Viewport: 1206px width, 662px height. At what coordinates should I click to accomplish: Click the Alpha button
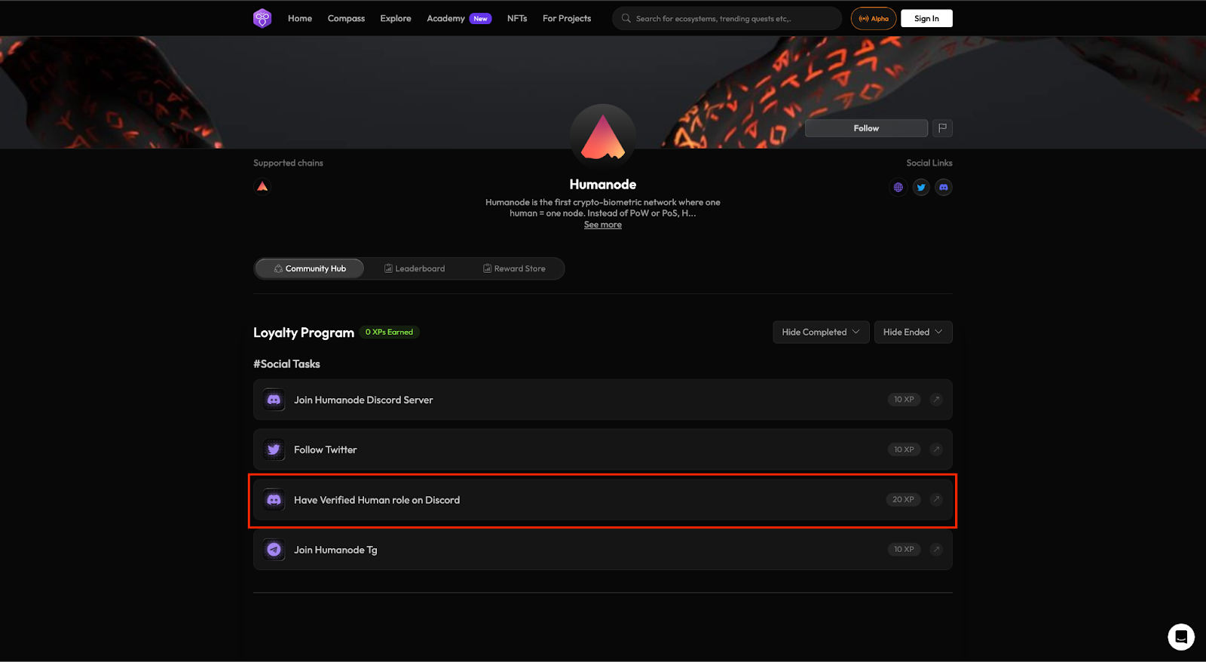(x=874, y=18)
